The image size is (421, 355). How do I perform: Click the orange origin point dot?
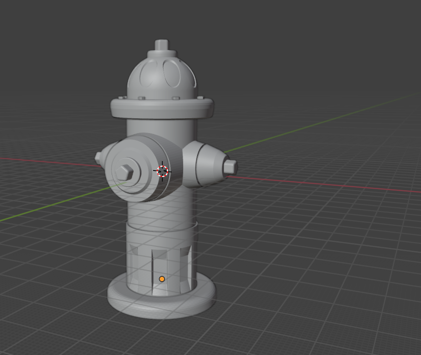tap(162, 278)
